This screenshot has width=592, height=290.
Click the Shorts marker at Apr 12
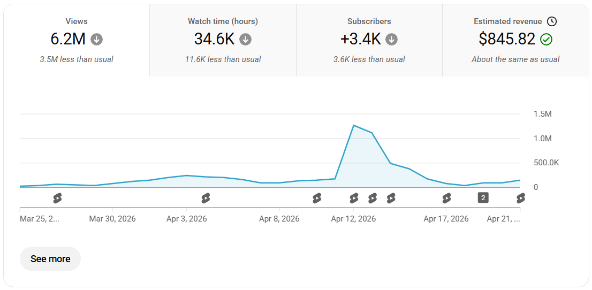click(x=354, y=198)
